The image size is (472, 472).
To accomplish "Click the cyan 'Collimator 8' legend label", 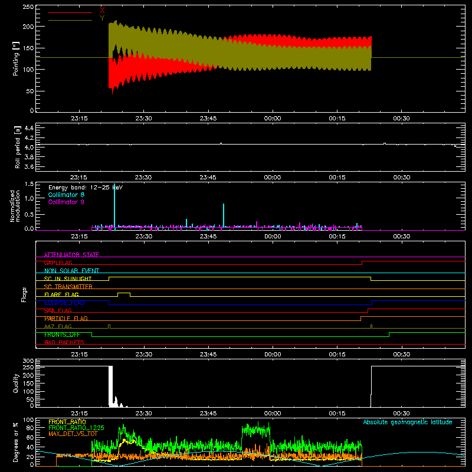I will (x=66, y=195).
